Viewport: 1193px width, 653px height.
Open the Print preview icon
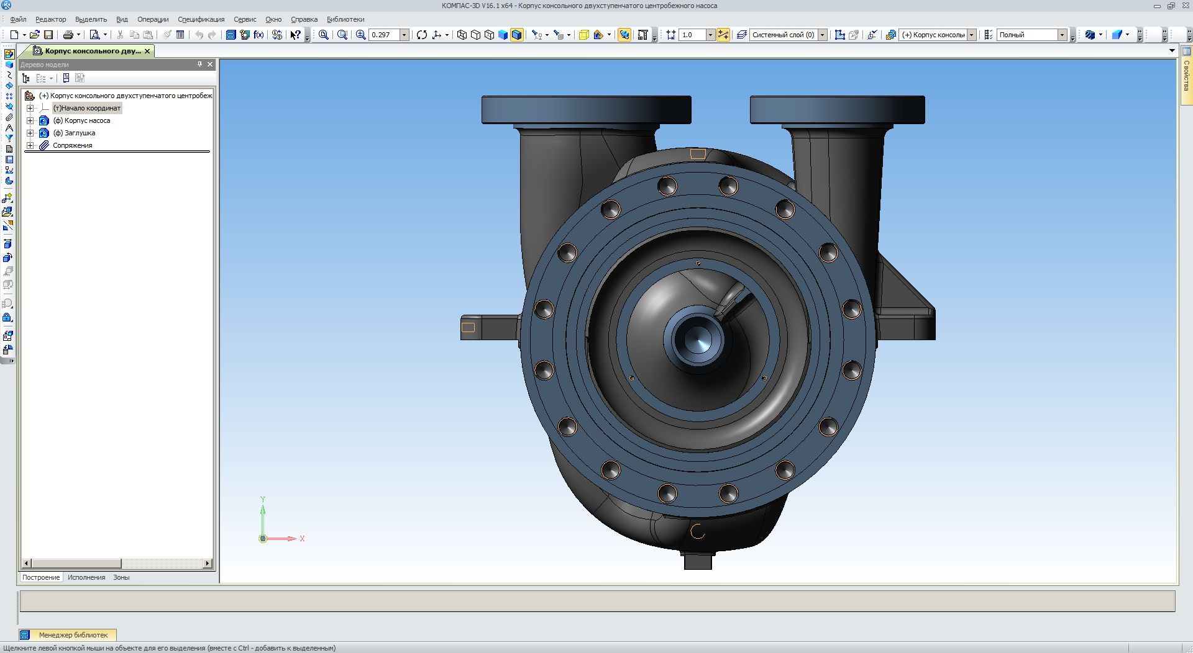pos(94,35)
